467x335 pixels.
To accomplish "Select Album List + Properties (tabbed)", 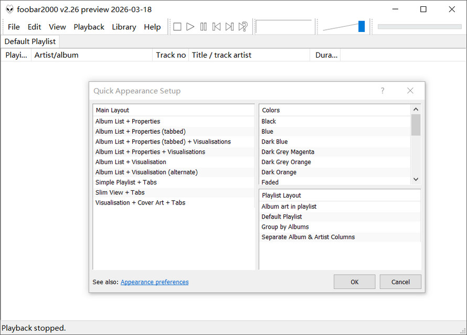I will tap(174, 132).
